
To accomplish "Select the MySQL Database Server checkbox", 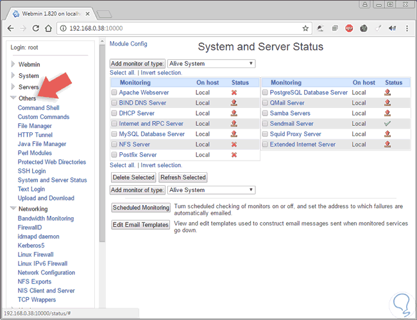I will [114, 134].
